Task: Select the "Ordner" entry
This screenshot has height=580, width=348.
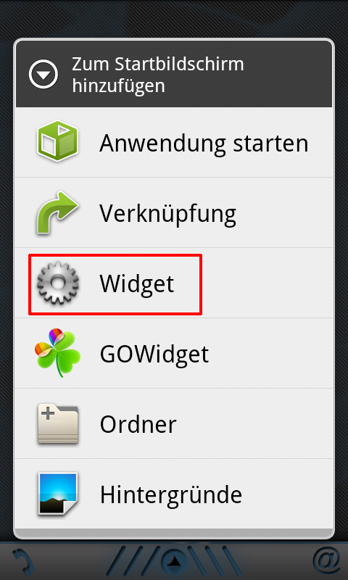Action: pos(174,423)
